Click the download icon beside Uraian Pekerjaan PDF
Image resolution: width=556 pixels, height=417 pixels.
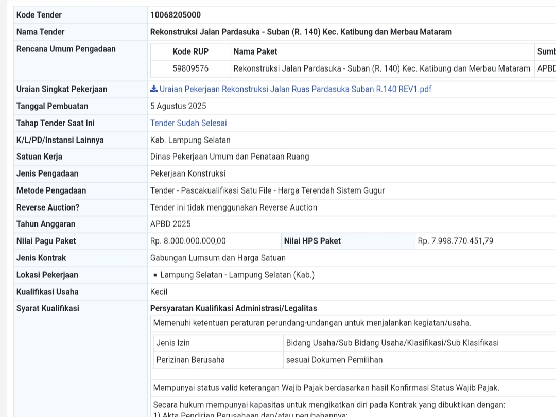154,89
